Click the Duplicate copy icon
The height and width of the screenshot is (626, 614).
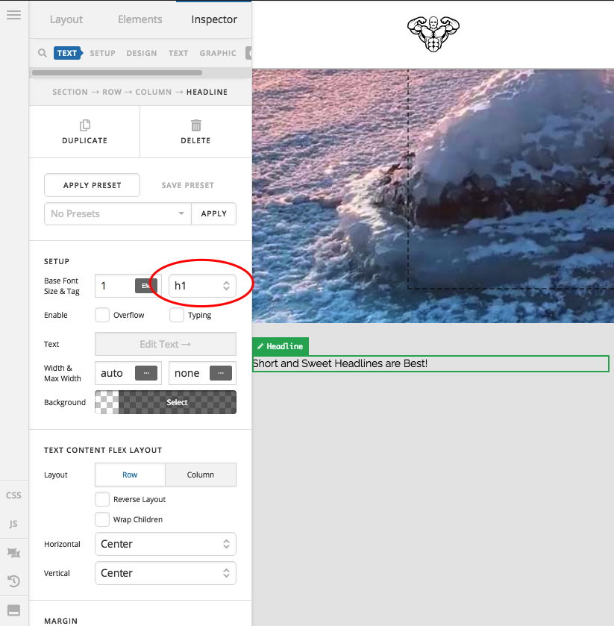[x=84, y=125]
